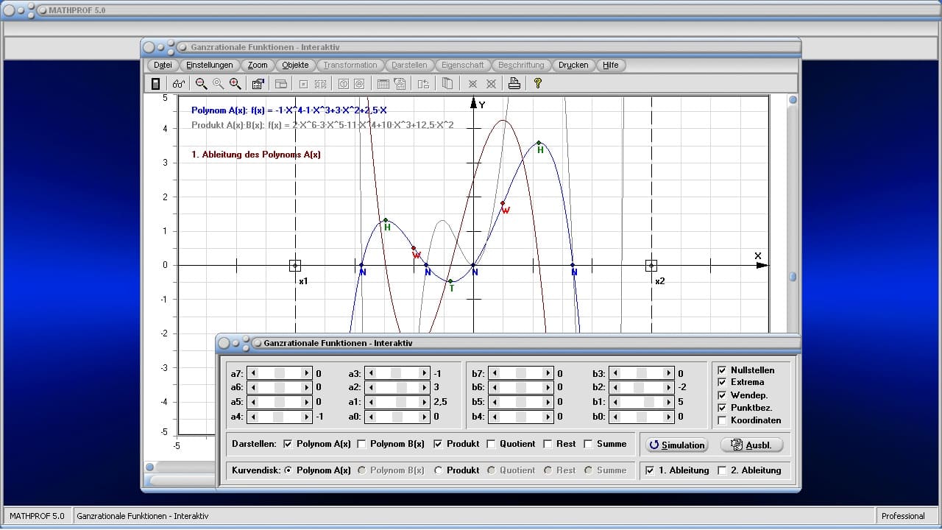Enable the Rest display checkbox

pos(548,444)
